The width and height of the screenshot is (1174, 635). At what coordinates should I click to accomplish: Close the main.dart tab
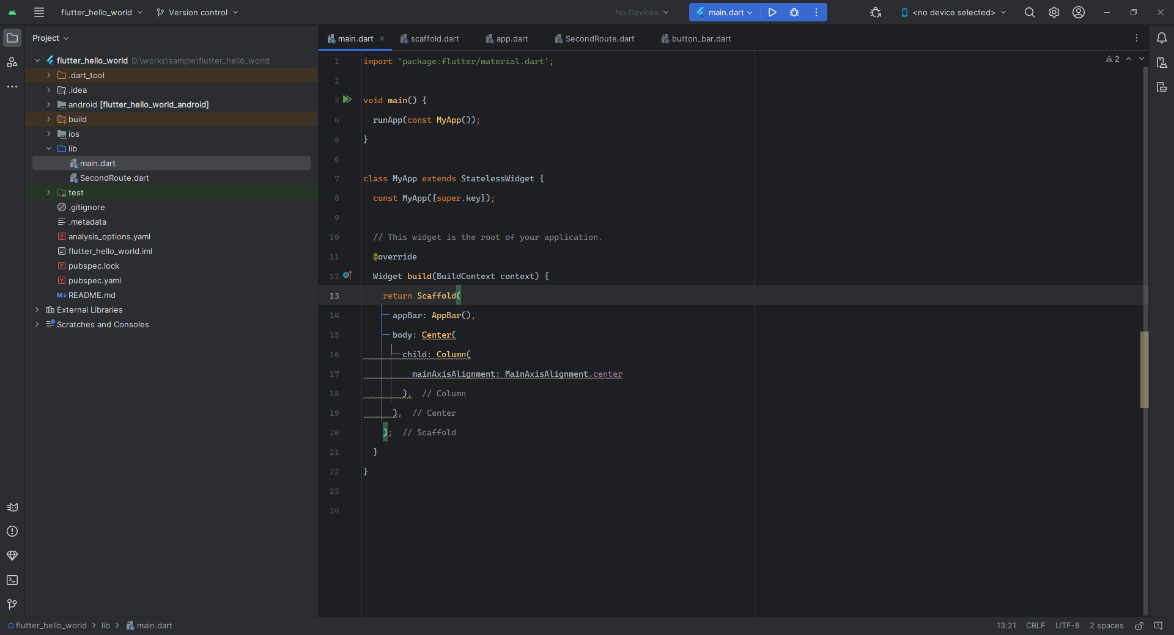click(382, 38)
